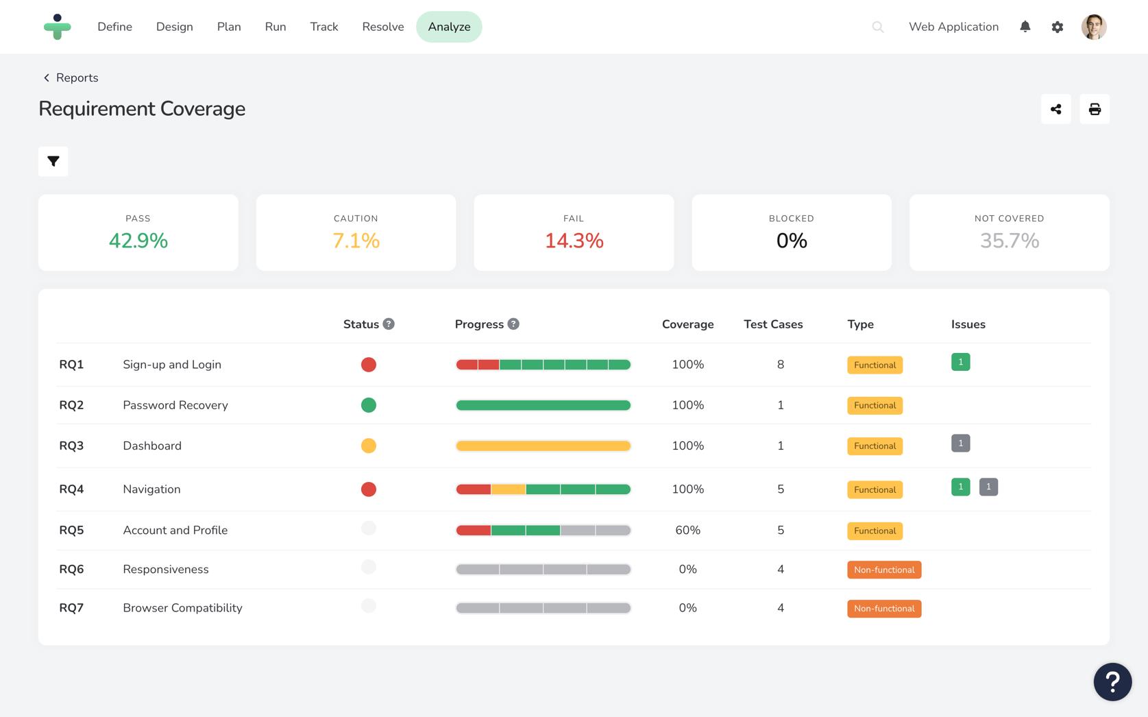The height and width of the screenshot is (717, 1148).
Task: Select the Analyze tab
Action: 449,27
